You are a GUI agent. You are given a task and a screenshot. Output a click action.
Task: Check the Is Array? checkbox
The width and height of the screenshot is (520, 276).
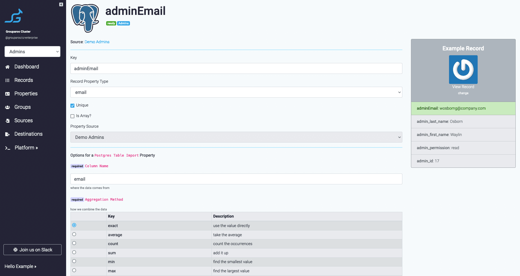pyautogui.click(x=72, y=116)
